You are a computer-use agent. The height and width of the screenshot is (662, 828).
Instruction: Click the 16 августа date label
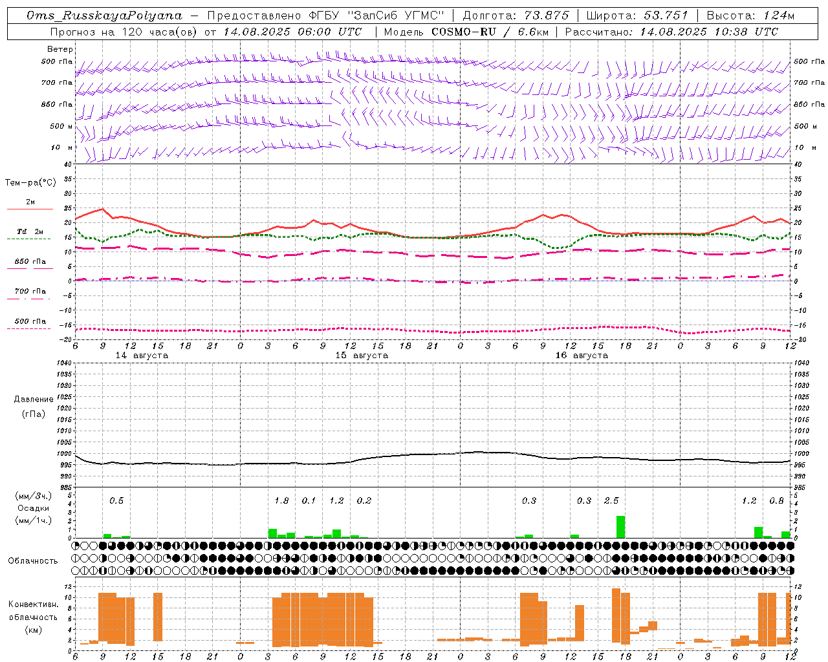(582, 356)
